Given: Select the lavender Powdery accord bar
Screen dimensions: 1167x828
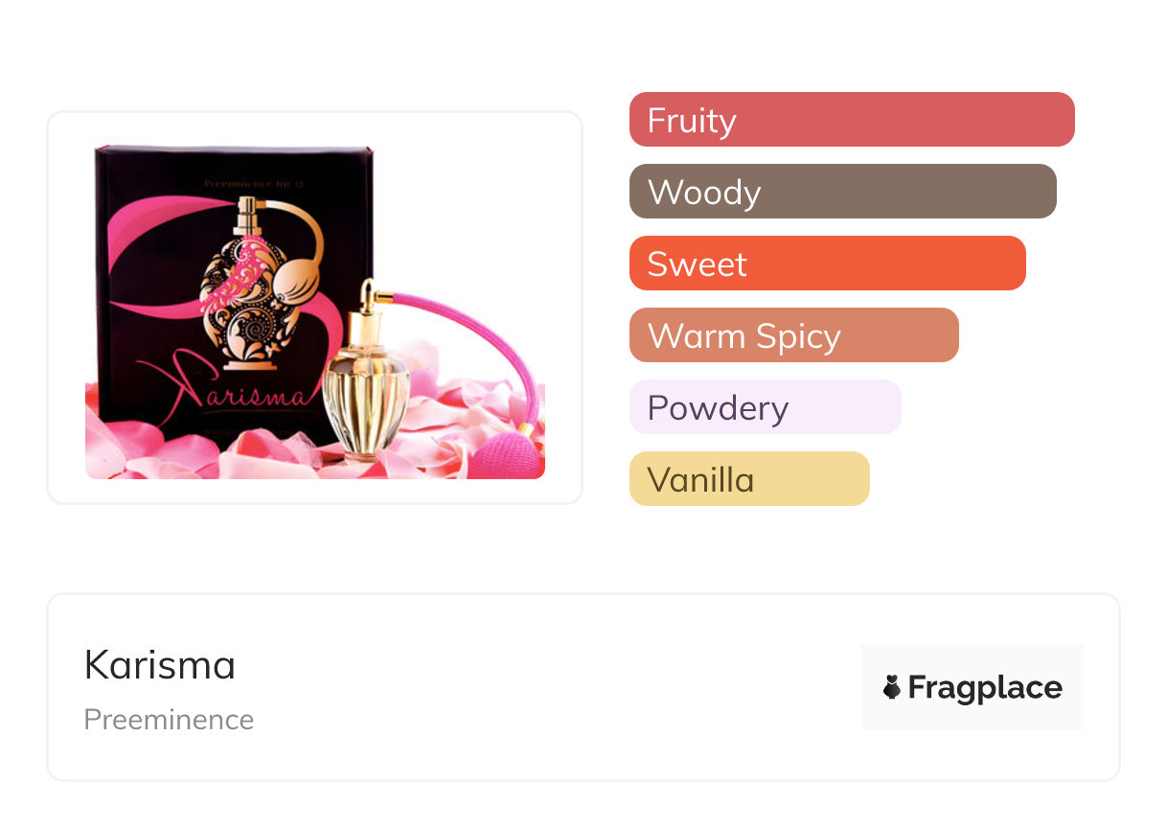Looking at the screenshot, I should click(765, 407).
